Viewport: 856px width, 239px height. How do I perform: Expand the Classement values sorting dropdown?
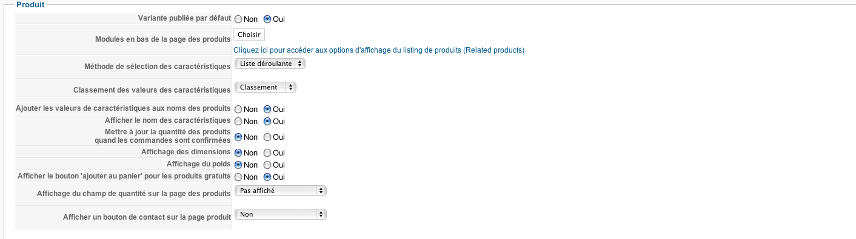pyautogui.click(x=266, y=87)
